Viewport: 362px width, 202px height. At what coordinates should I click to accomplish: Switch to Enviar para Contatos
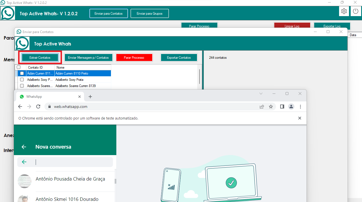point(109,14)
